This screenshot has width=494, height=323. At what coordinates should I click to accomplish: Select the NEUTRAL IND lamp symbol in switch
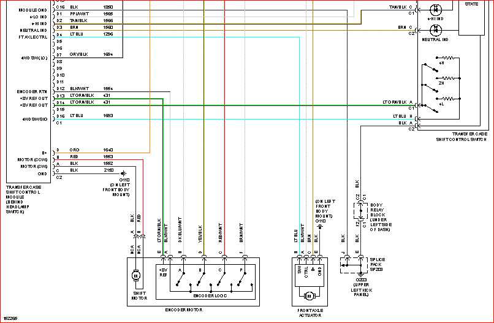(436, 31)
